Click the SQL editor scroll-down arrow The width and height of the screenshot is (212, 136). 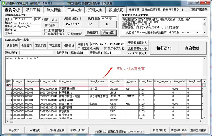(204, 77)
